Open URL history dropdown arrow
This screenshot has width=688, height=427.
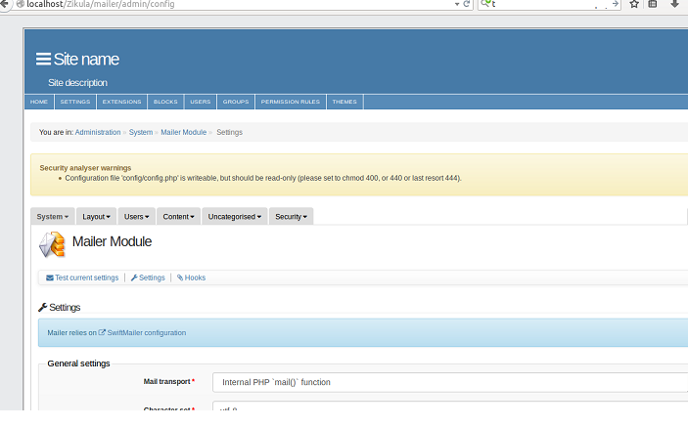tap(457, 4)
